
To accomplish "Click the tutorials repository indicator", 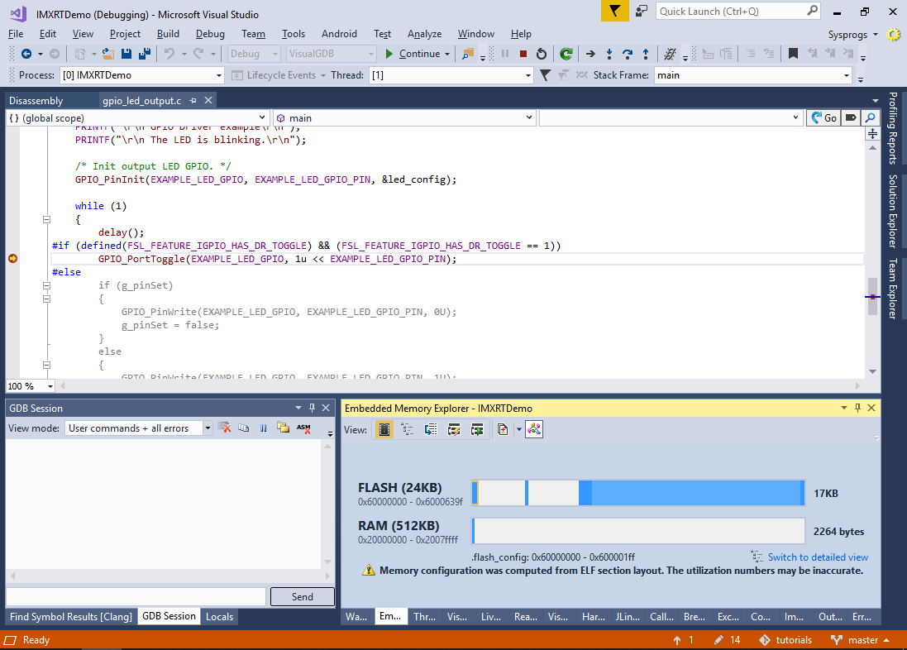I will coord(786,639).
